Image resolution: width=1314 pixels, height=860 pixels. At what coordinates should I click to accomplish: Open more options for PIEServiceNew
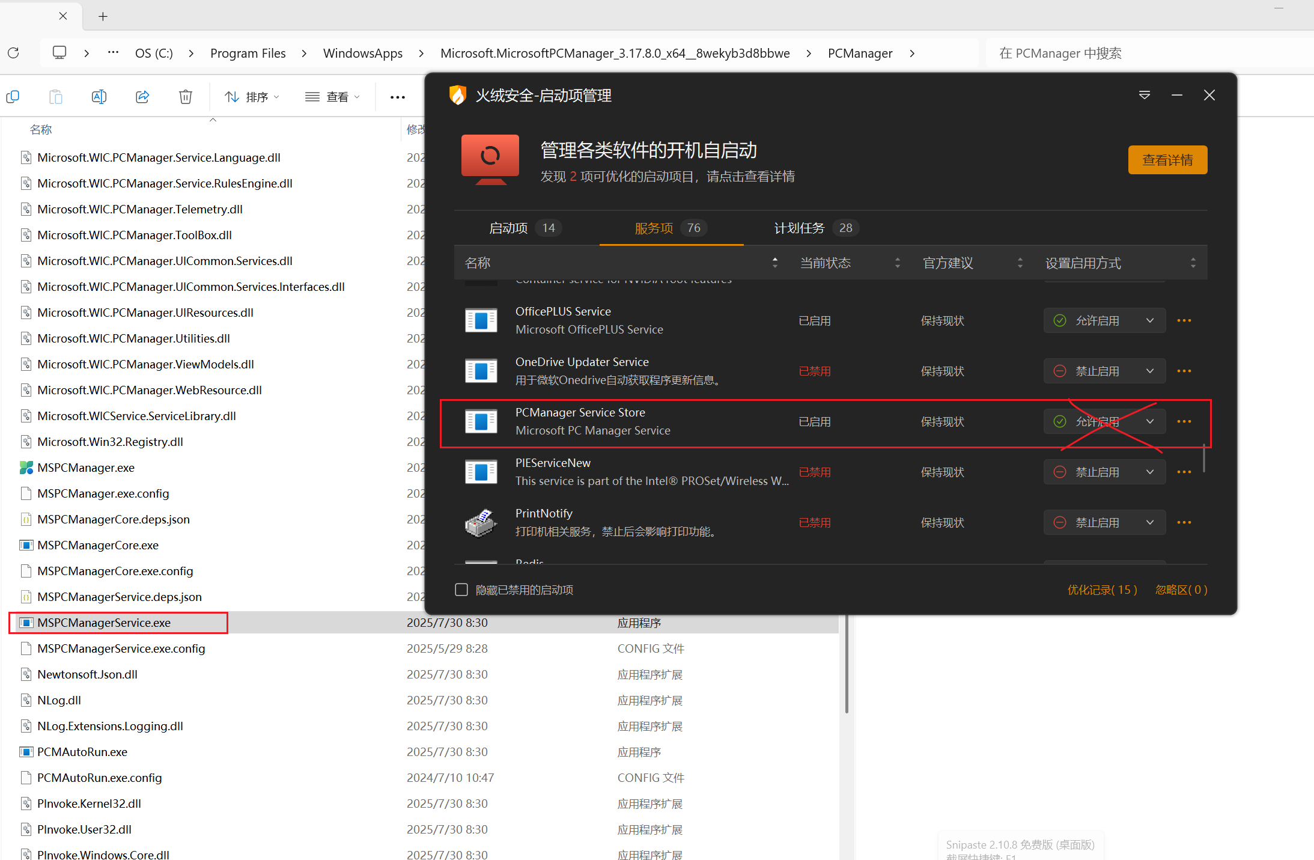[1184, 472]
